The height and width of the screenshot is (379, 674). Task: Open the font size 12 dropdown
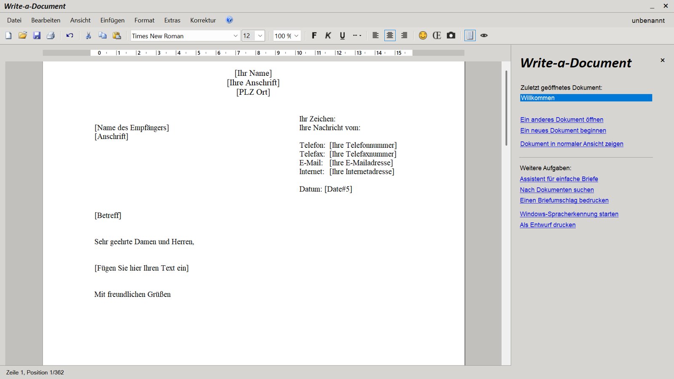coord(260,36)
